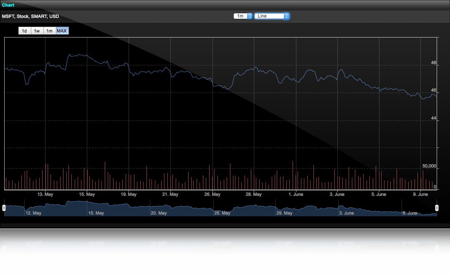450x275 pixels.
Task: Click the 1. June label on the date axis
Action: point(296,194)
